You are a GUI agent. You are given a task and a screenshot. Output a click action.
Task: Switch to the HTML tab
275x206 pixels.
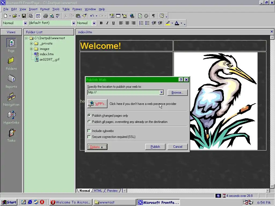click(x=98, y=191)
